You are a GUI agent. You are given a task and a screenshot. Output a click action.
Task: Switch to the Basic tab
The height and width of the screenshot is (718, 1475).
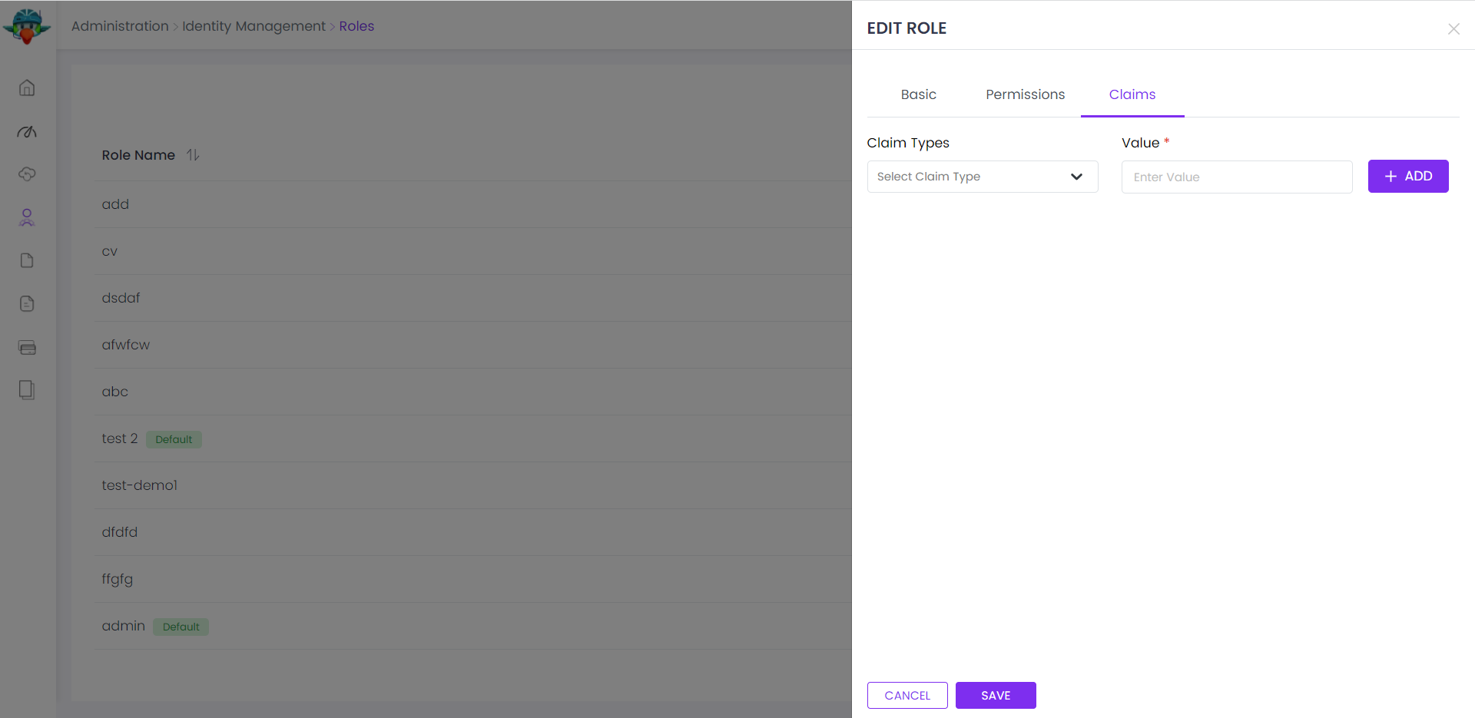(918, 94)
